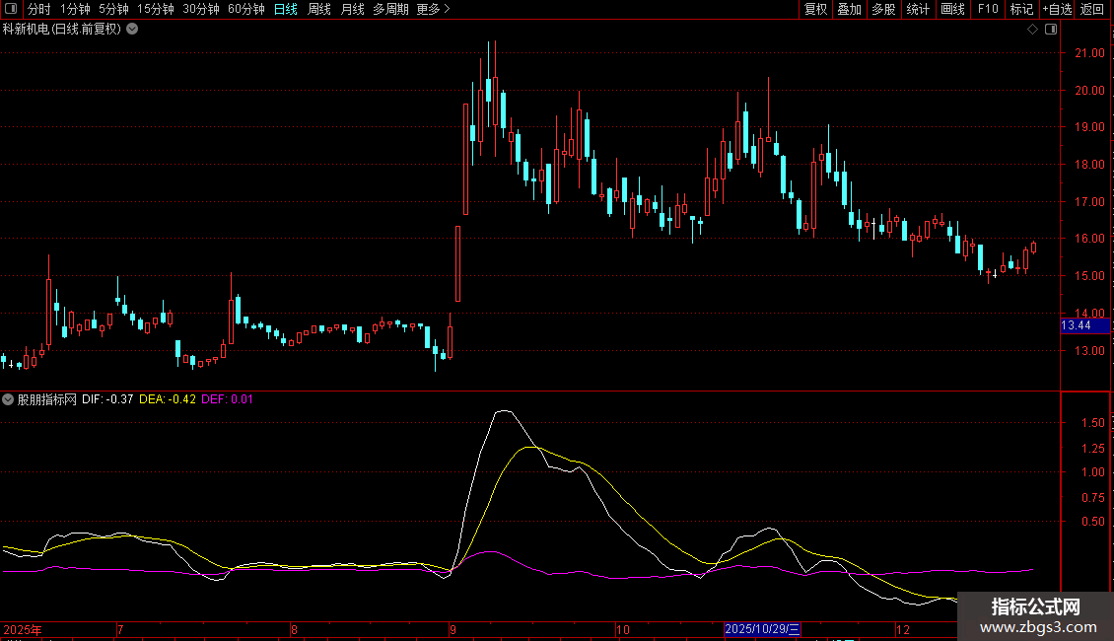This screenshot has width=1114, height=641.
Task: Click the 复权 button
Action: 815,9
